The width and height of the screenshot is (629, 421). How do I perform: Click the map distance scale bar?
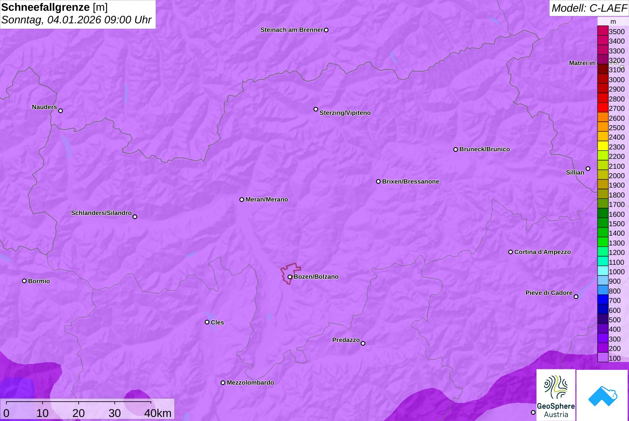point(79,402)
